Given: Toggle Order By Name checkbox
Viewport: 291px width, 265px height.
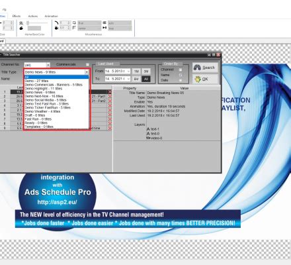Looking at the screenshot, I should (x=181, y=75).
